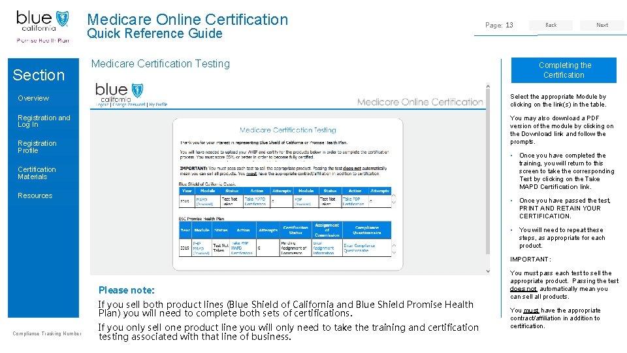Viewport: 627px width, 353px height.
Task: Click the 'Certification Status' column header
Action: pos(295,229)
